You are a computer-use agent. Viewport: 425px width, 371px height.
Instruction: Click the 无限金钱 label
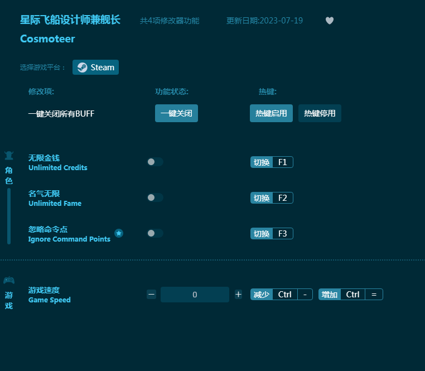(44, 158)
